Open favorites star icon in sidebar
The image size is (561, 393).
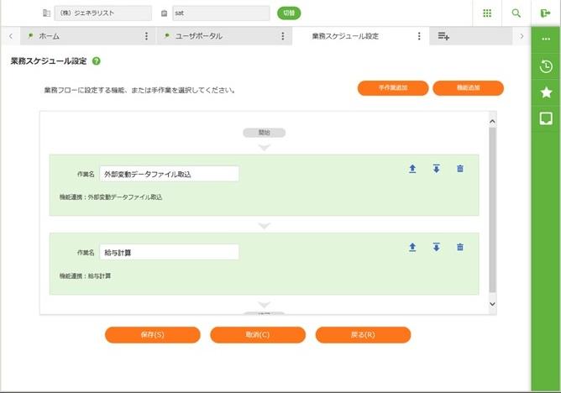click(546, 92)
